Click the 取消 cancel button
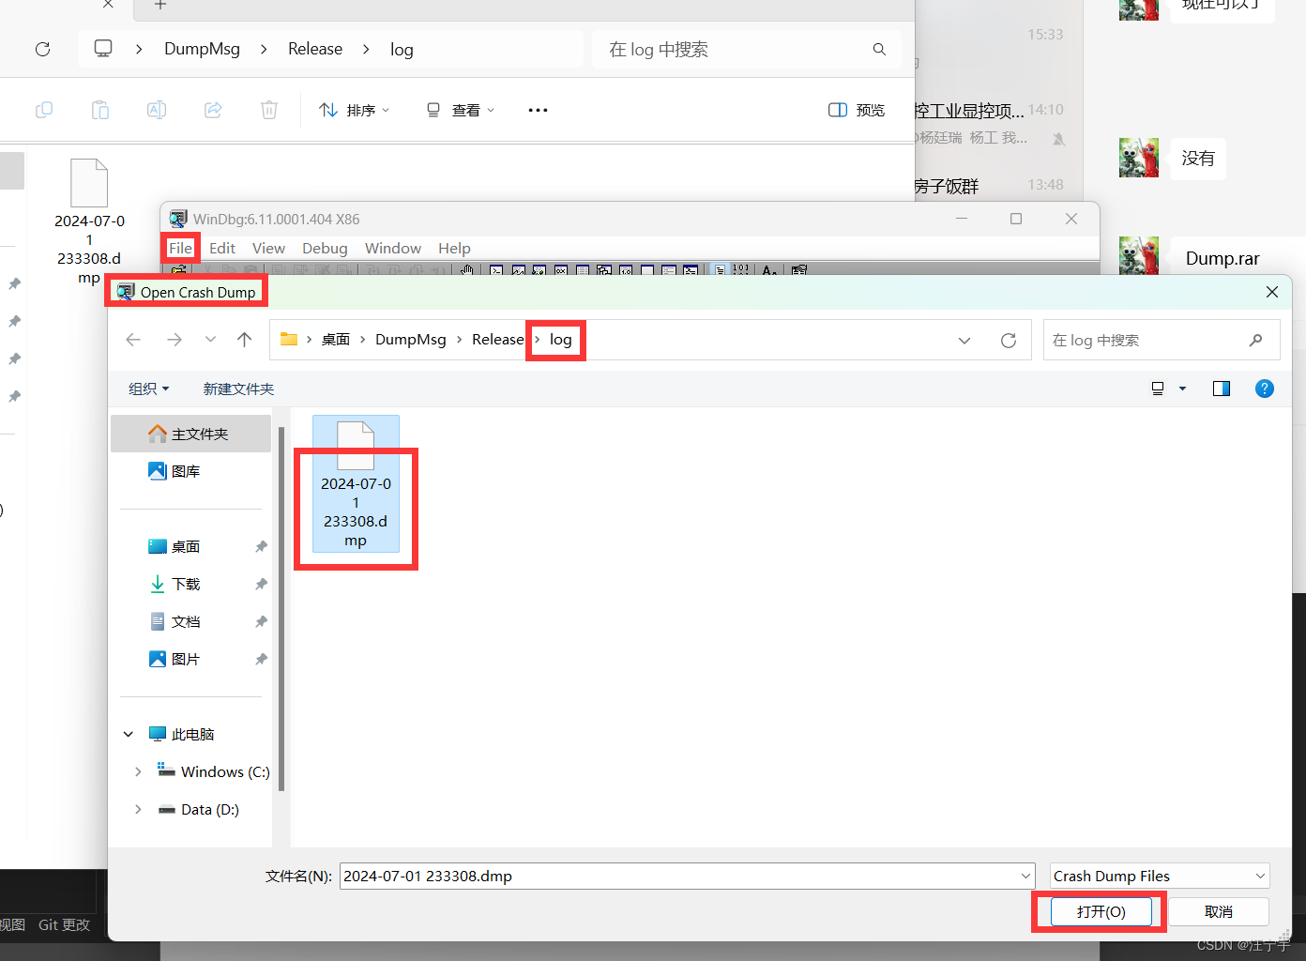The width and height of the screenshot is (1306, 961). click(x=1219, y=911)
